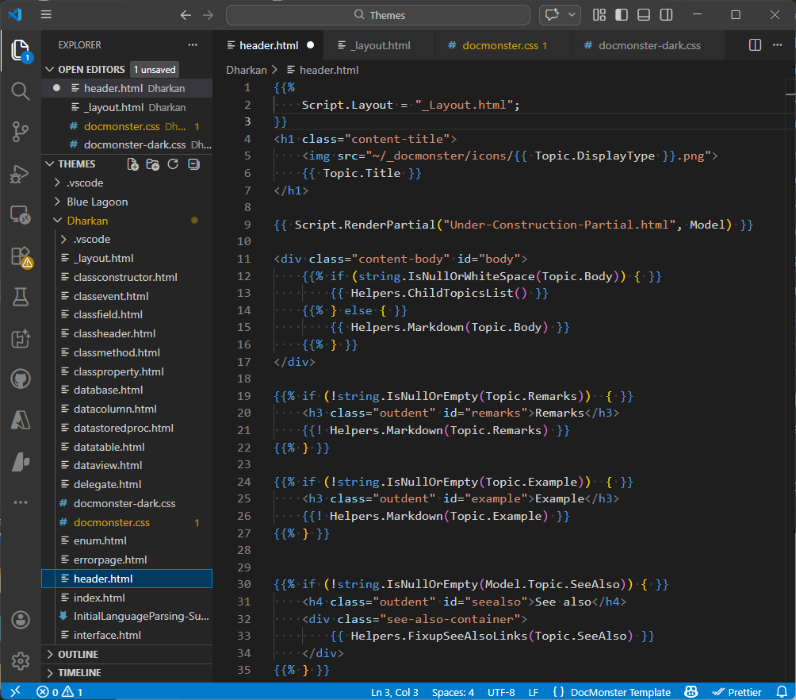Open the Search view
Viewport: 796px width, 700px height.
click(21, 91)
